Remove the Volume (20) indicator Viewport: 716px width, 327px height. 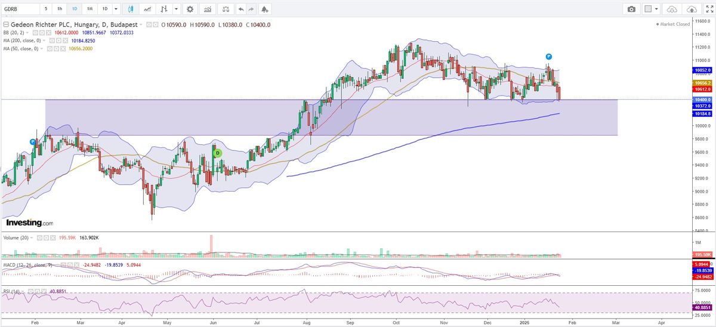pos(53,237)
